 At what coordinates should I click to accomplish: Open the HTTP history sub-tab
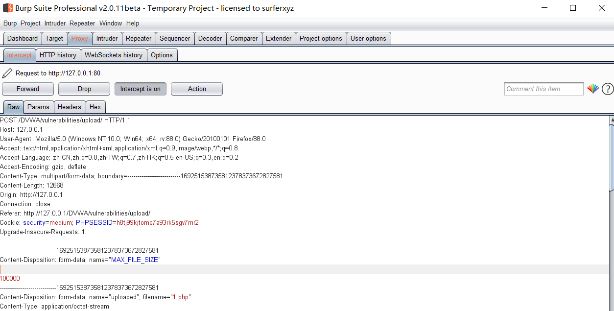point(58,55)
